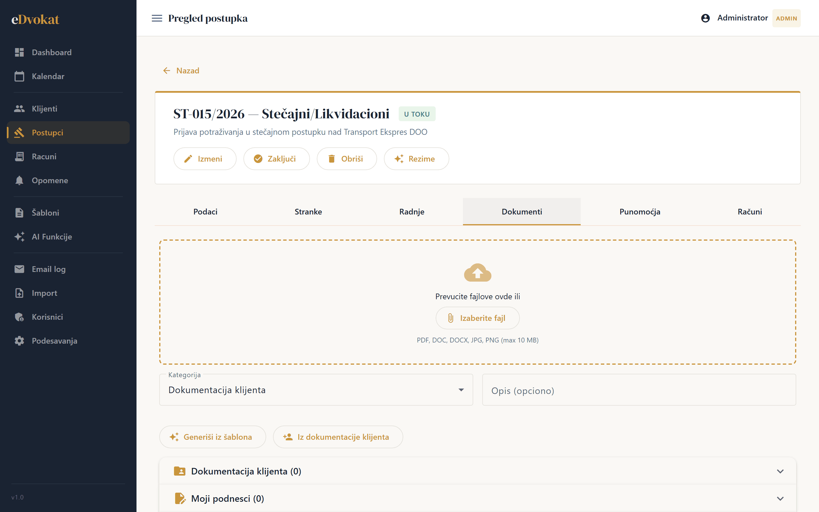The image size is (819, 512).
Task: Click the paperclip icon in Izaberite fajl
Action: tap(451, 318)
